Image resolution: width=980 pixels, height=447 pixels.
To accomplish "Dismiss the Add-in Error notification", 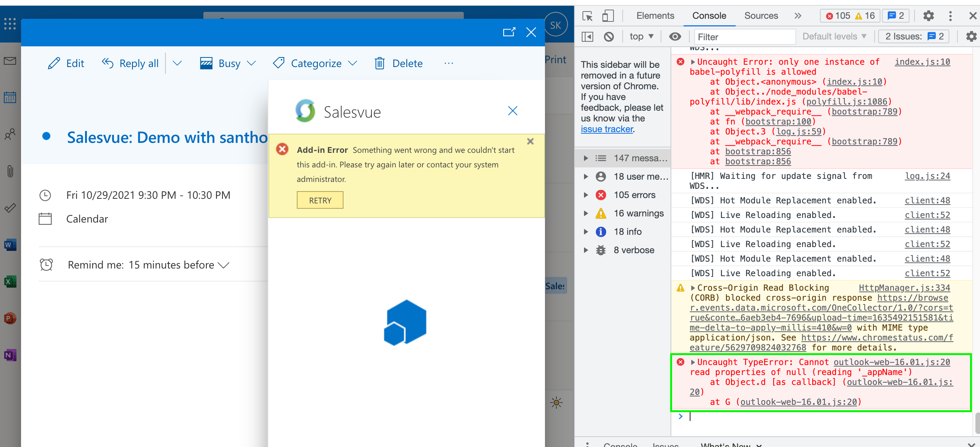I will 530,141.
